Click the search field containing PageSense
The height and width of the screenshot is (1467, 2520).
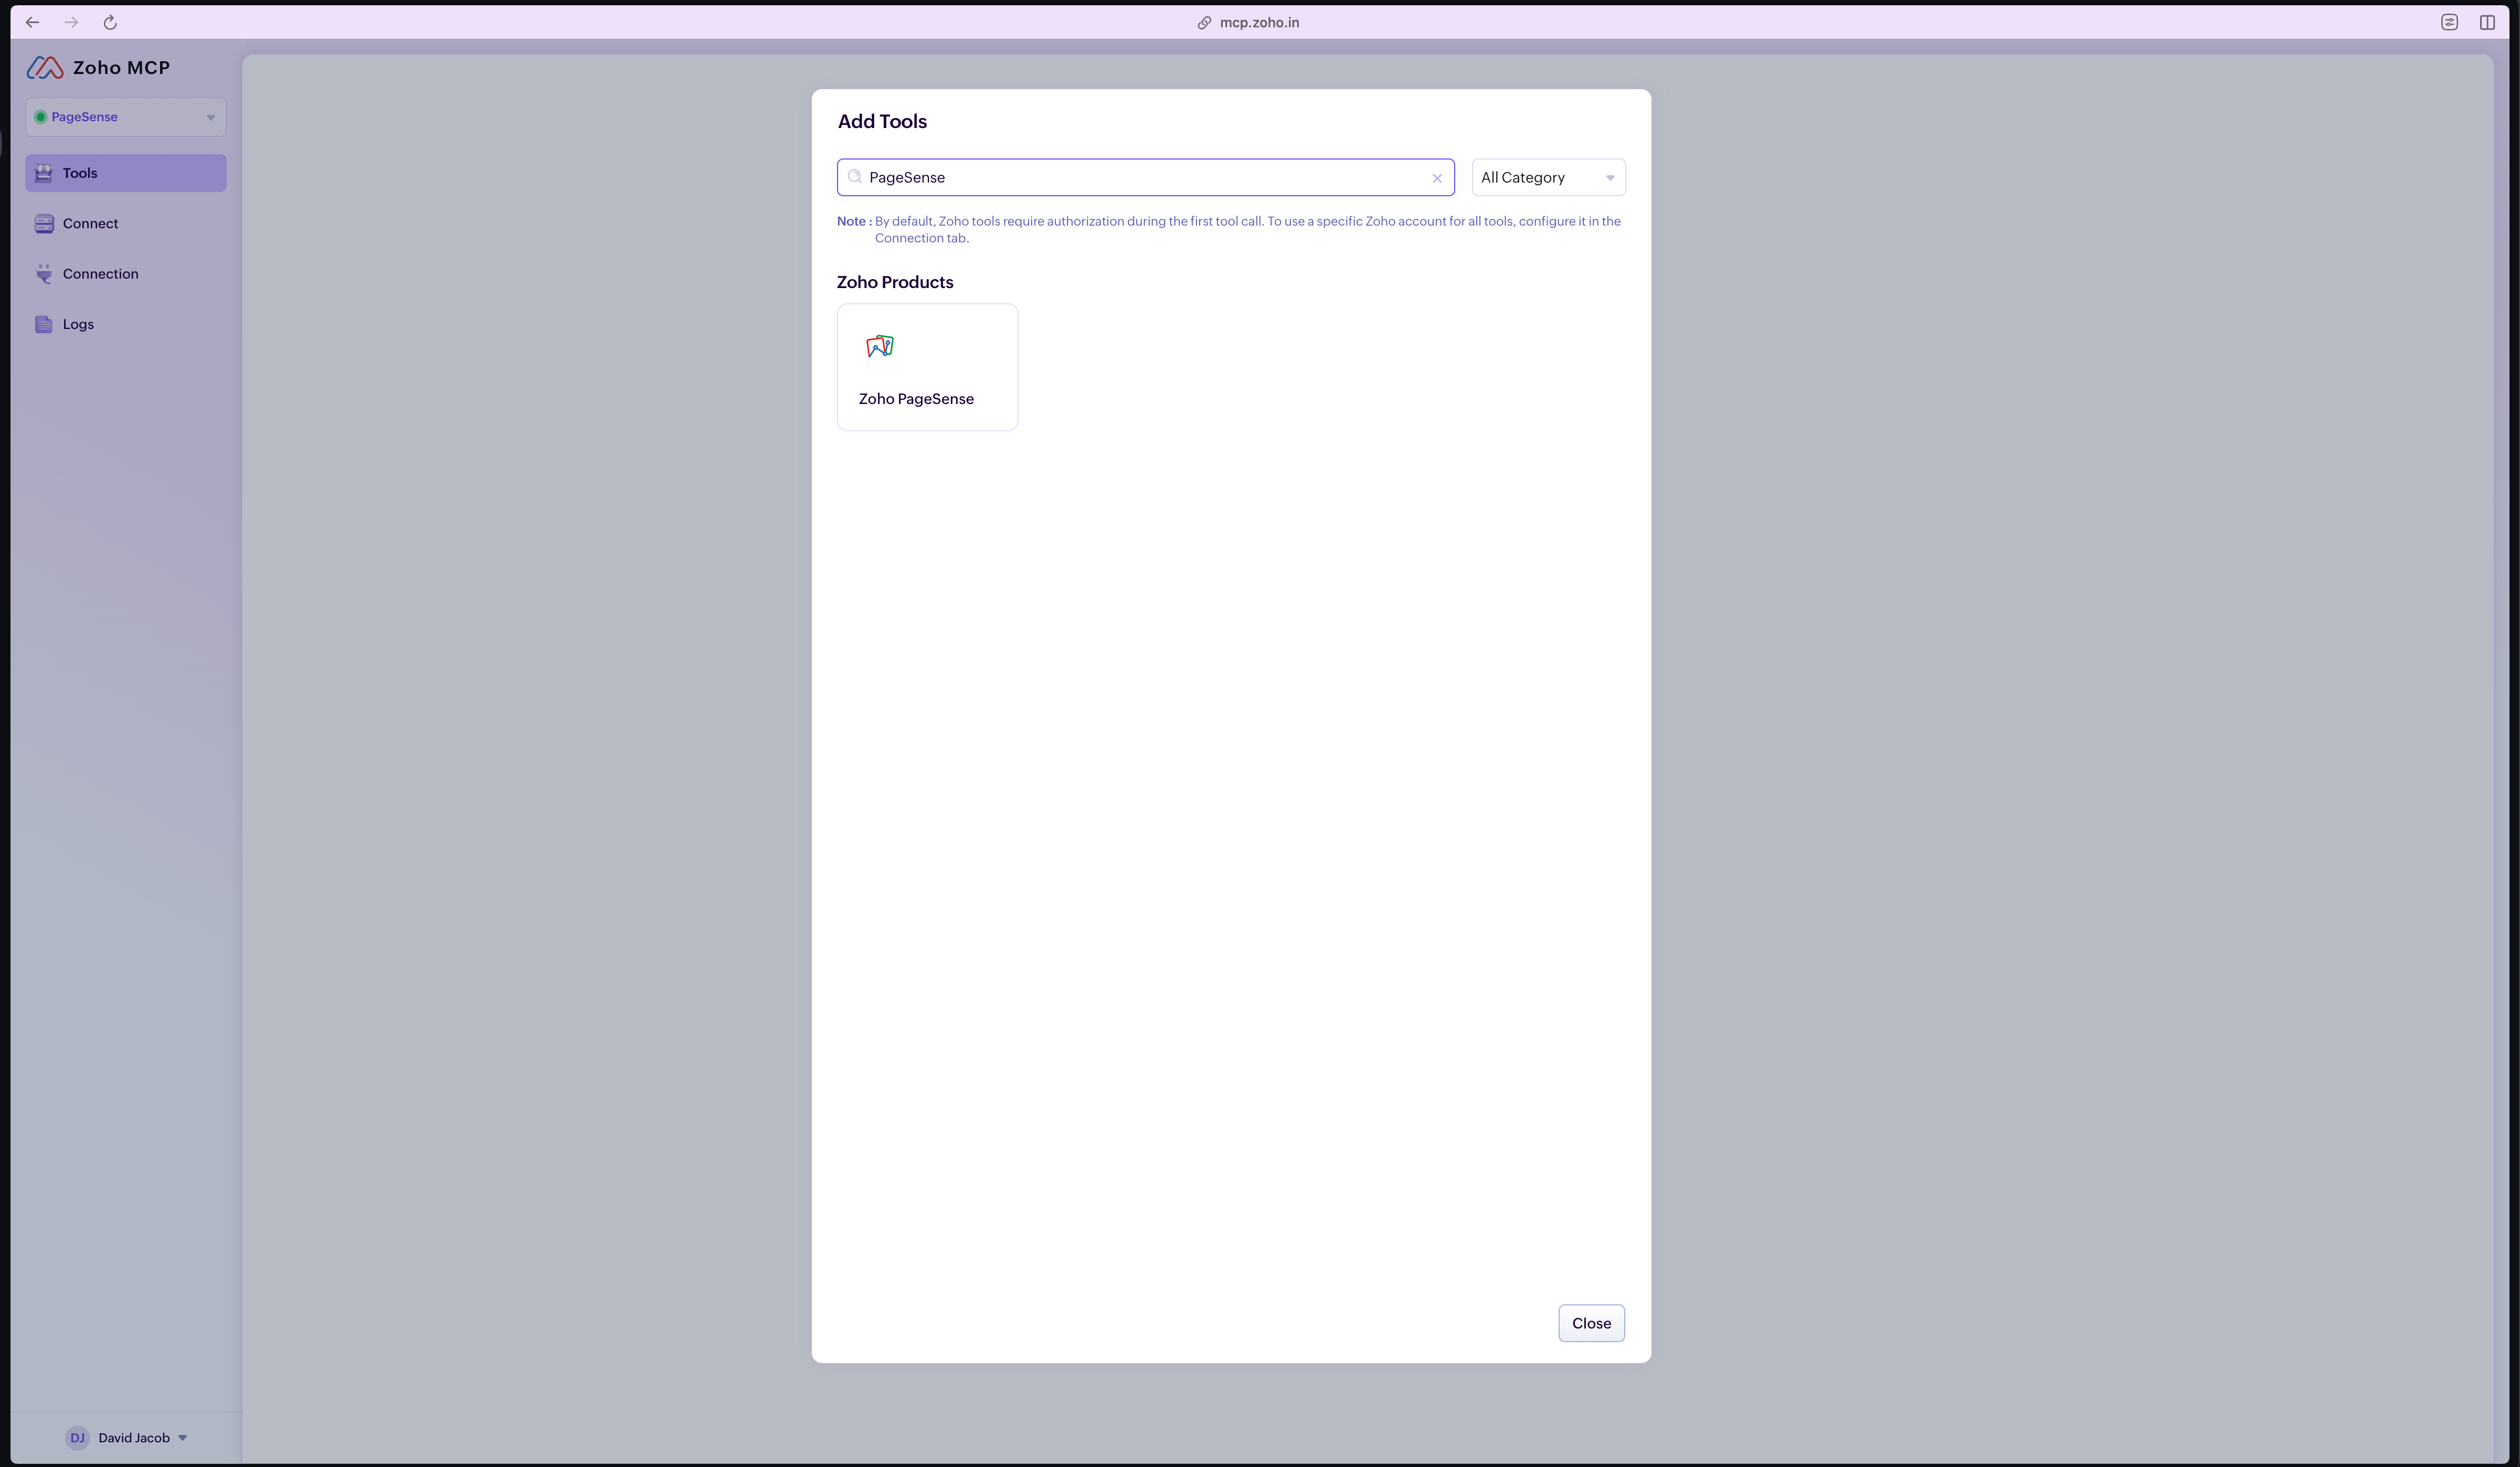[1145, 177]
